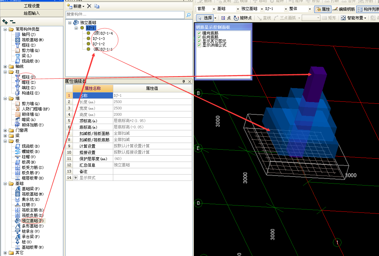
Task: Click the 选择 tool button
Action: (205, 18)
